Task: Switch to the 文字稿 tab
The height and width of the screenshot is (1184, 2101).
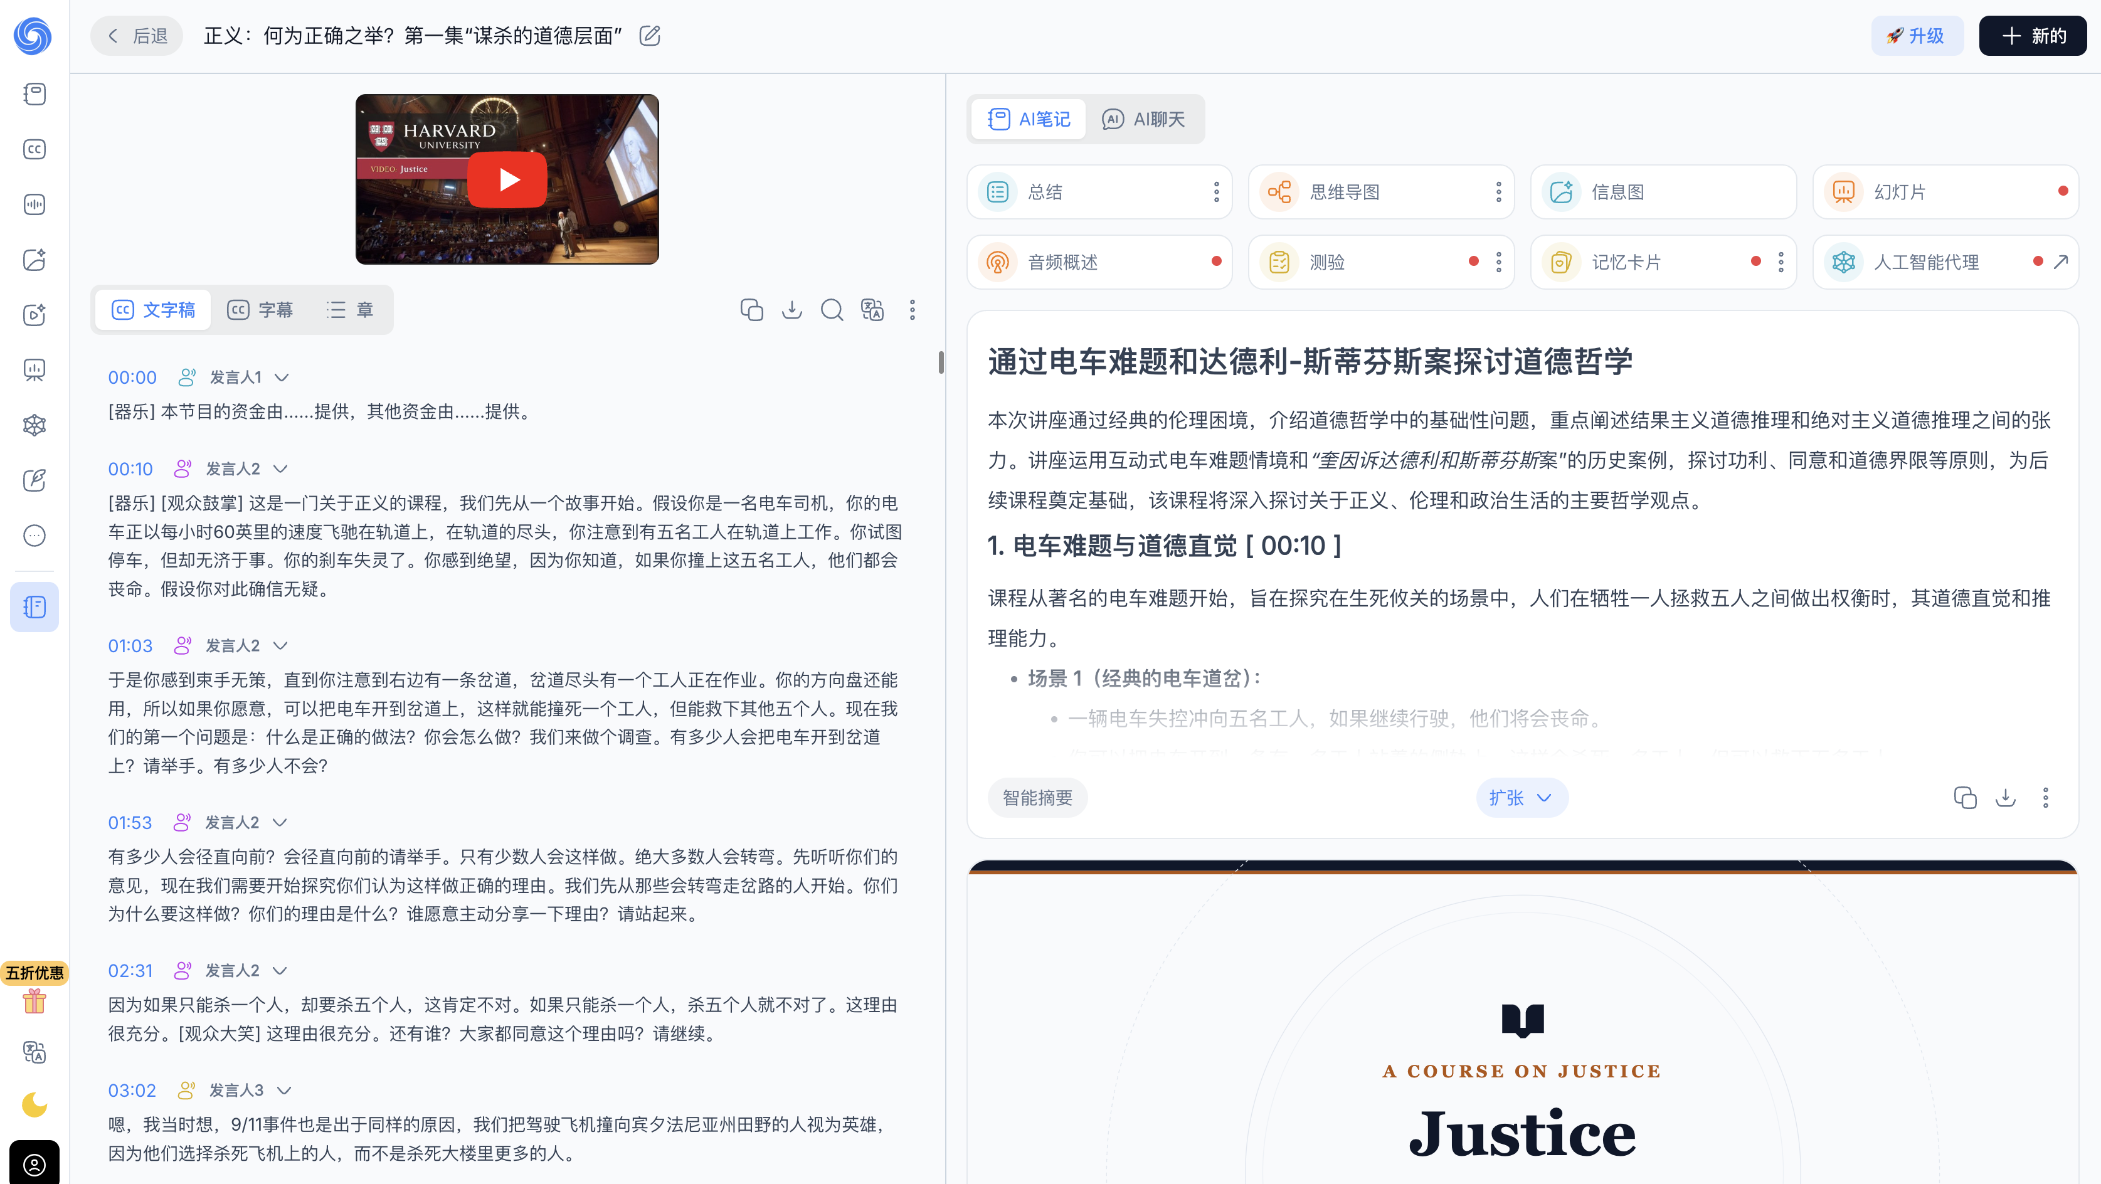Action: coord(153,310)
